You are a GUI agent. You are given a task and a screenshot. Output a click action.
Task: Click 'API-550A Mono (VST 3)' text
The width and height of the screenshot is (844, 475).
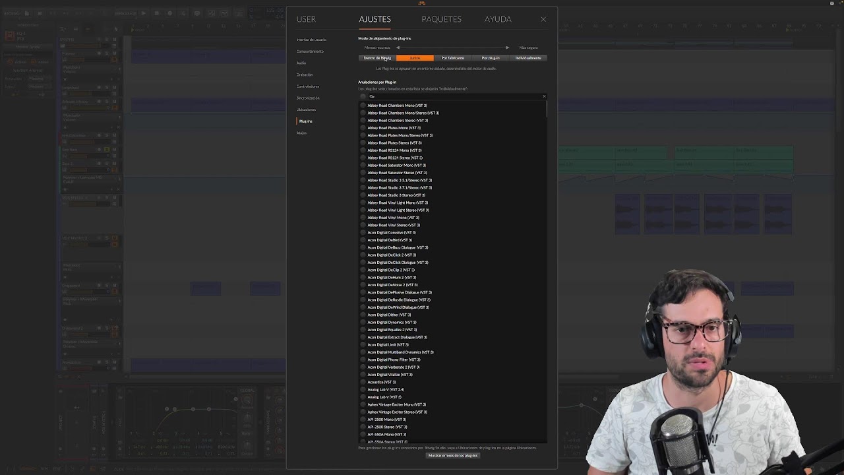pos(387,434)
